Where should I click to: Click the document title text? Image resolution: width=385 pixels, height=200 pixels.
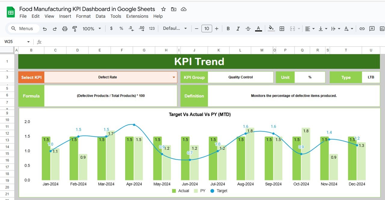pyautogui.click(x=87, y=9)
